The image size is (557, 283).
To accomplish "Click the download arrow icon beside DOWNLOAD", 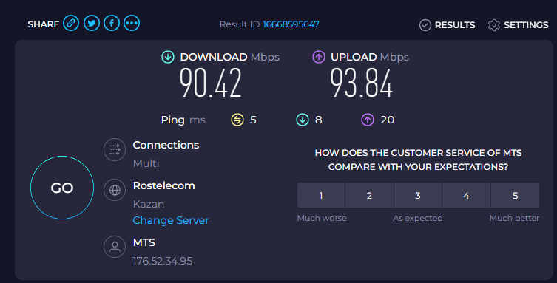I will coord(168,57).
